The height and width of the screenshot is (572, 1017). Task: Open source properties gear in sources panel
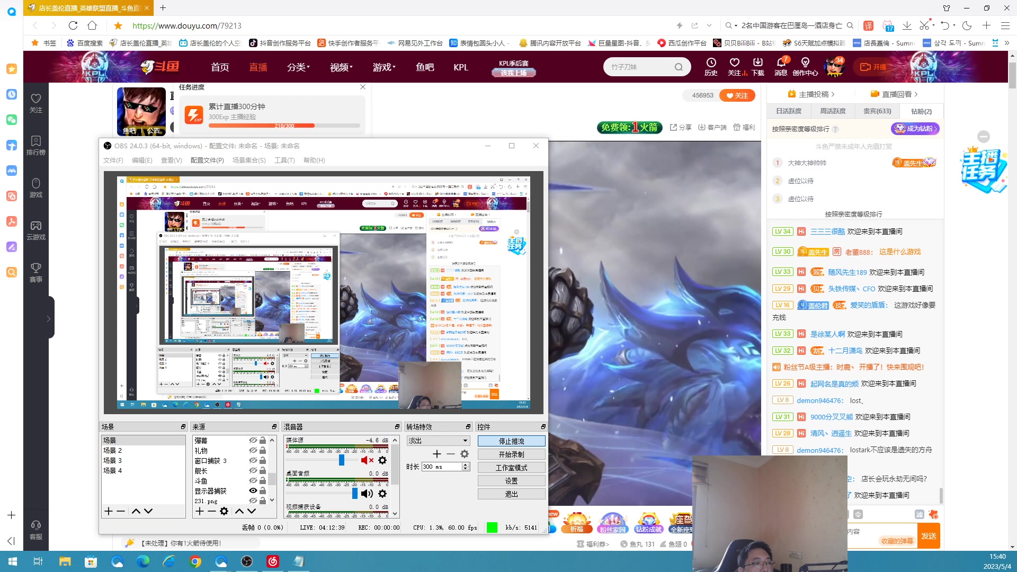pos(224,511)
